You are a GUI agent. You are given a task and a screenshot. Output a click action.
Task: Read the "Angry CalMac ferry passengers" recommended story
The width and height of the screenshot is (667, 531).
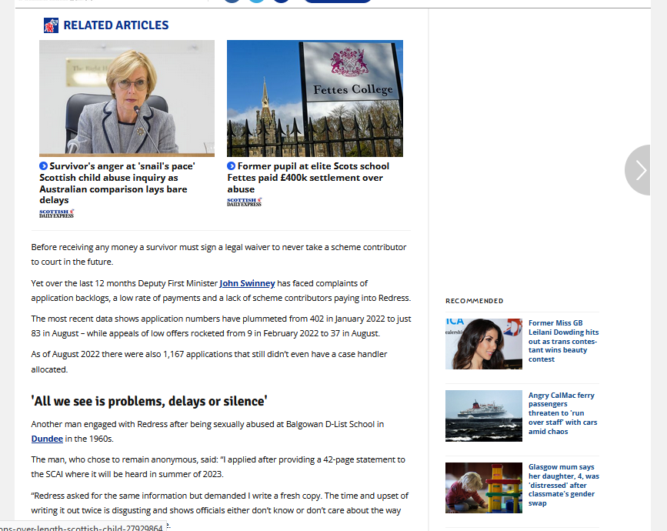562,413
